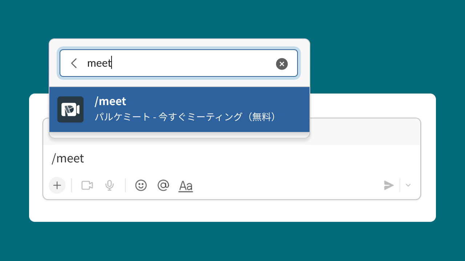Click the @ mention icon

[x=163, y=185]
